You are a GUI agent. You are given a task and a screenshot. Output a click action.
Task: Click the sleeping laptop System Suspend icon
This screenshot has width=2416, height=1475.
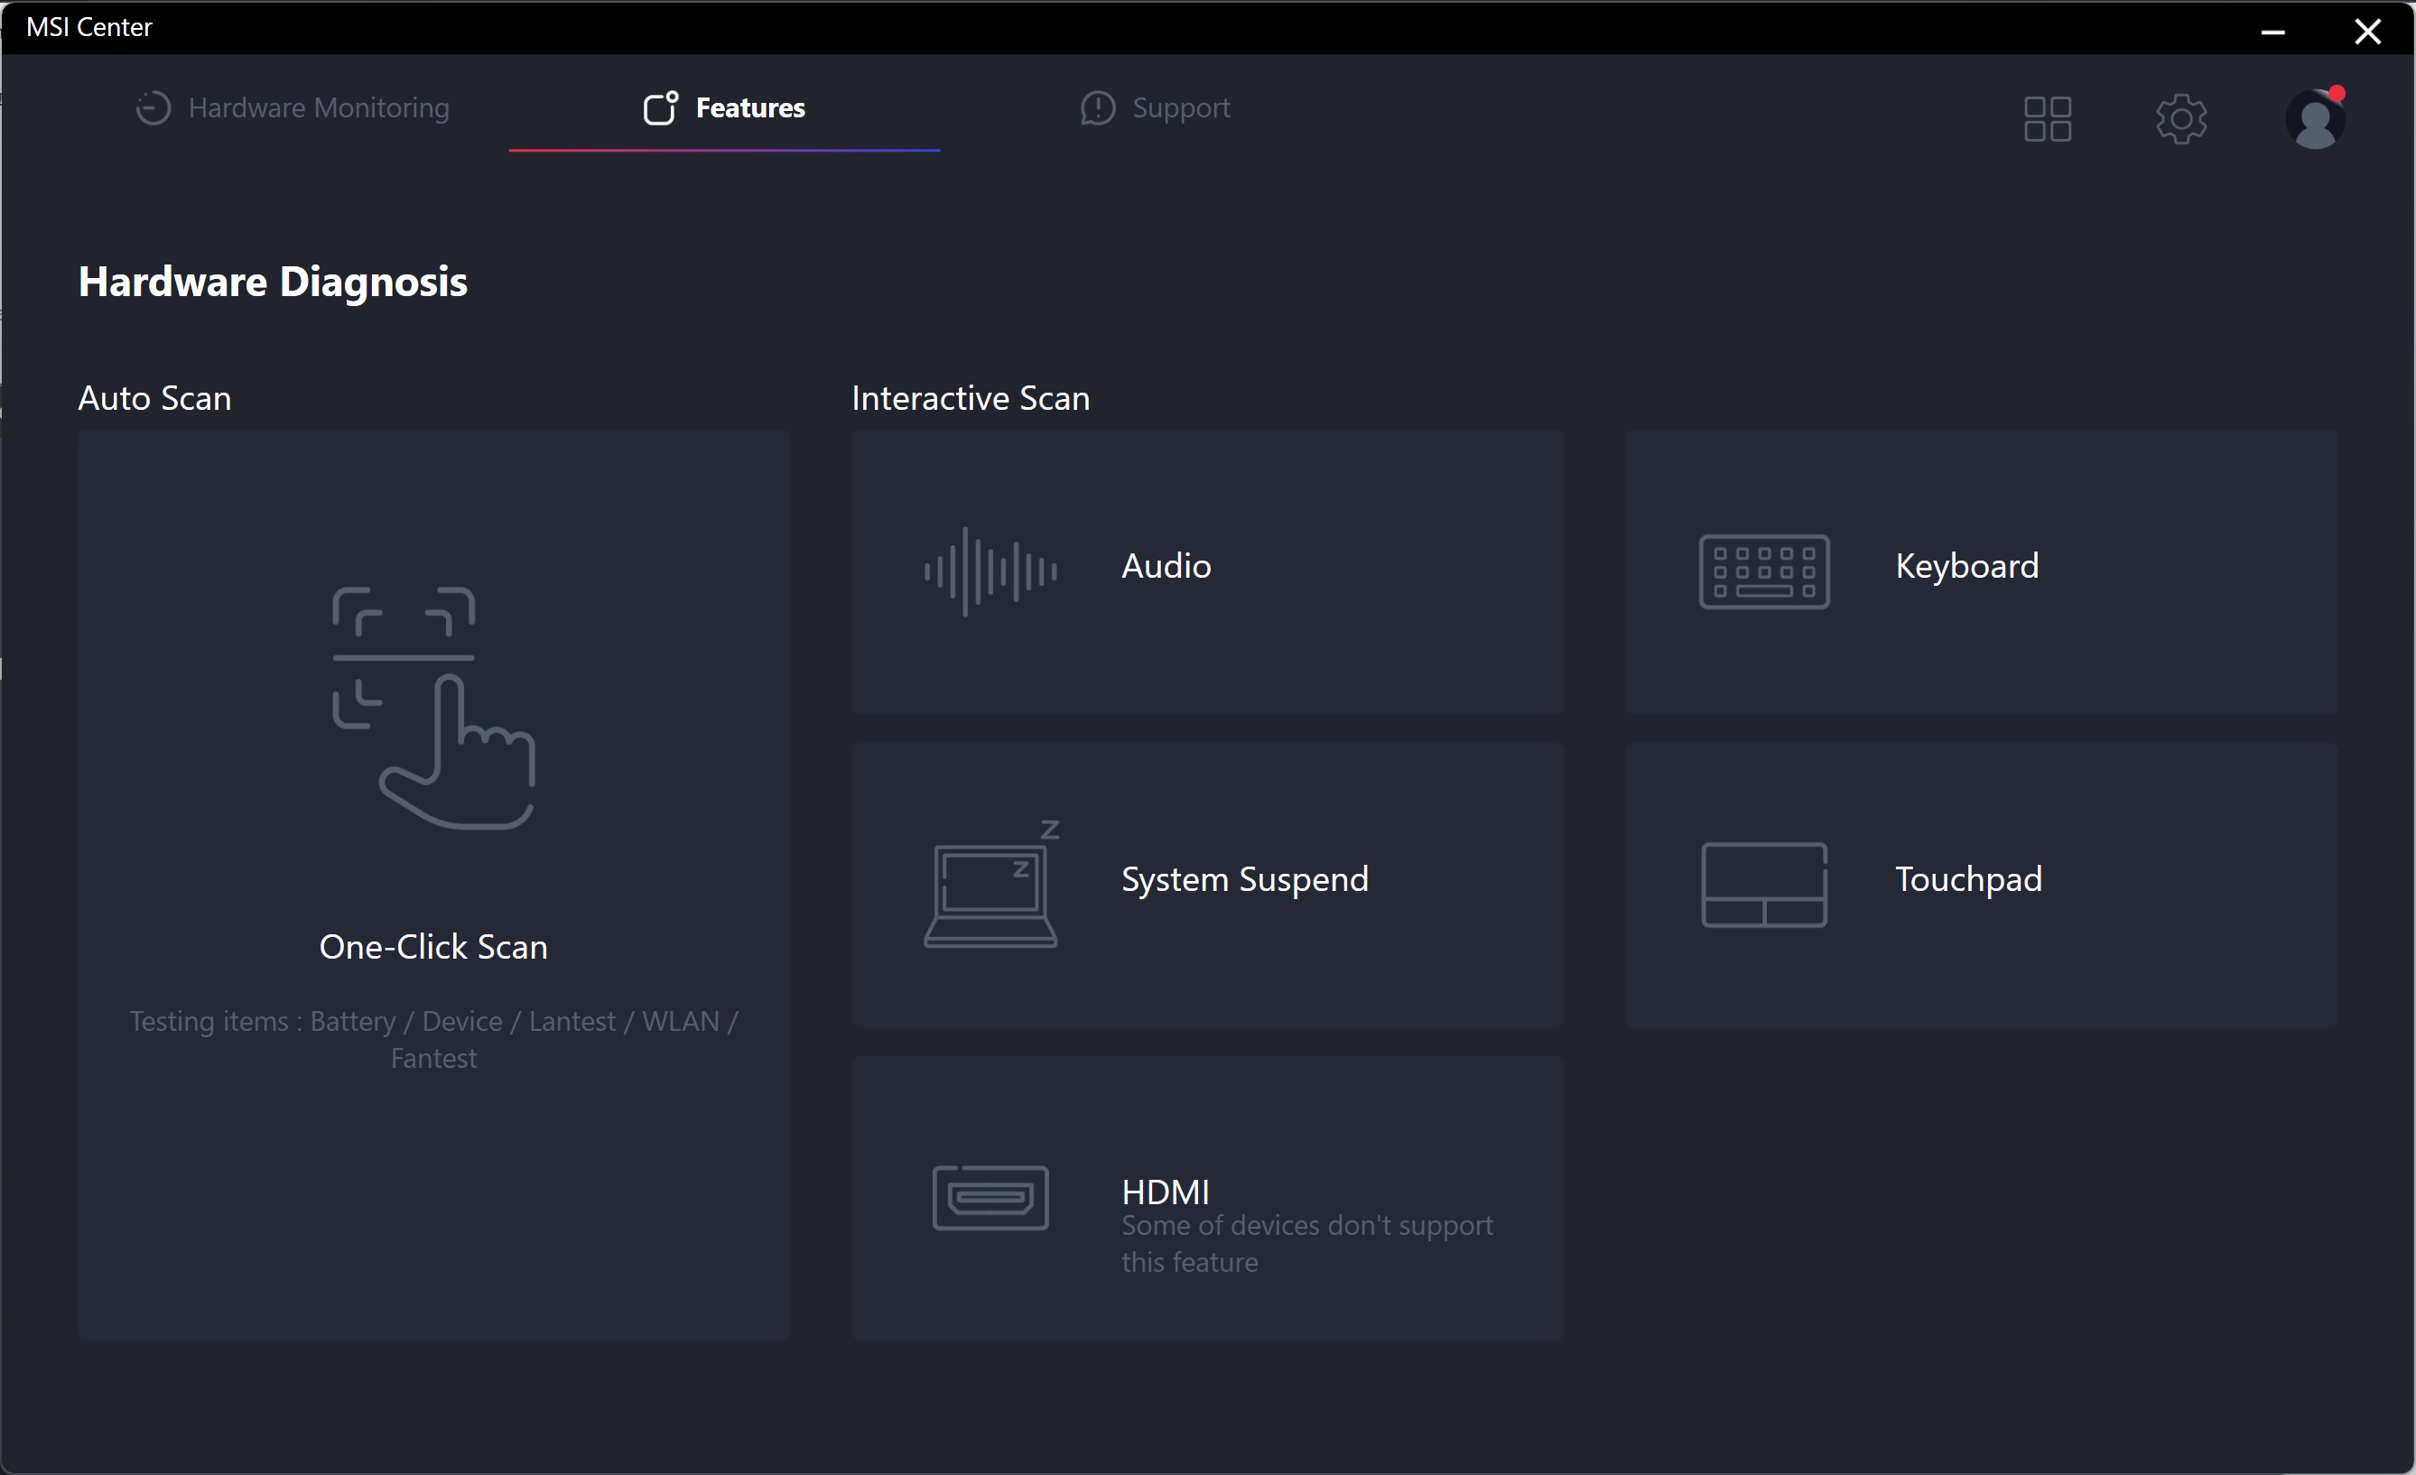(990, 884)
